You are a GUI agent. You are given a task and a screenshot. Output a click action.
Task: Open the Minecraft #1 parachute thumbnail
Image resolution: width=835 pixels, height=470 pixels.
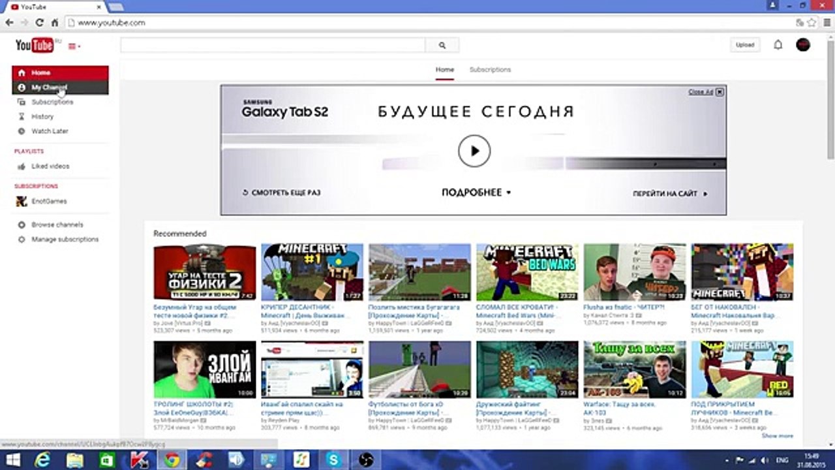click(312, 272)
